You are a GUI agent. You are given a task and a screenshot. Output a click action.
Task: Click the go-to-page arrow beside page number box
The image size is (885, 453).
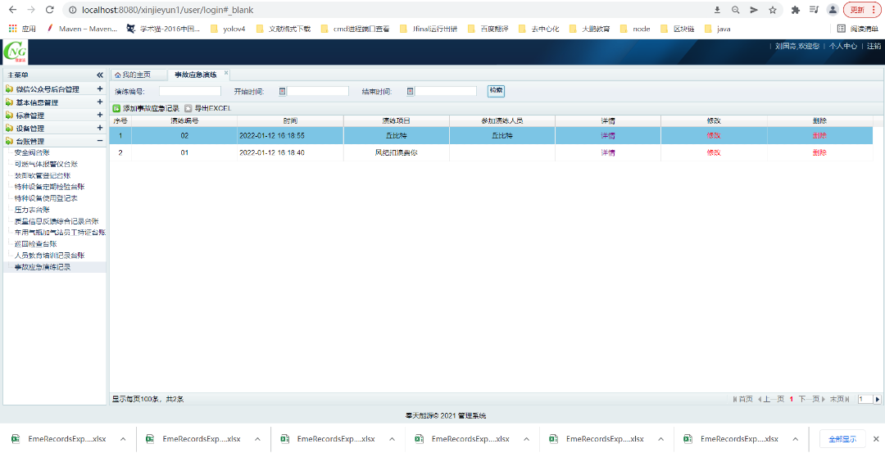(878, 399)
